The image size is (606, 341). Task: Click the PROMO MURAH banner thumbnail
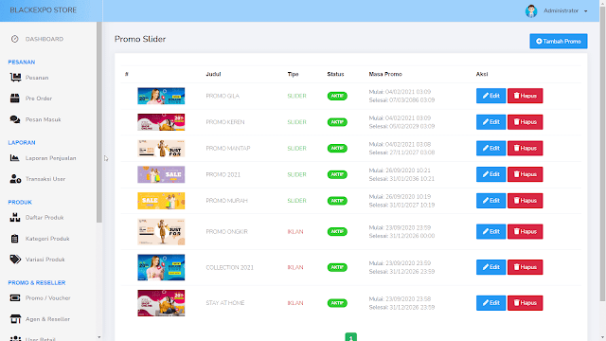[161, 201]
